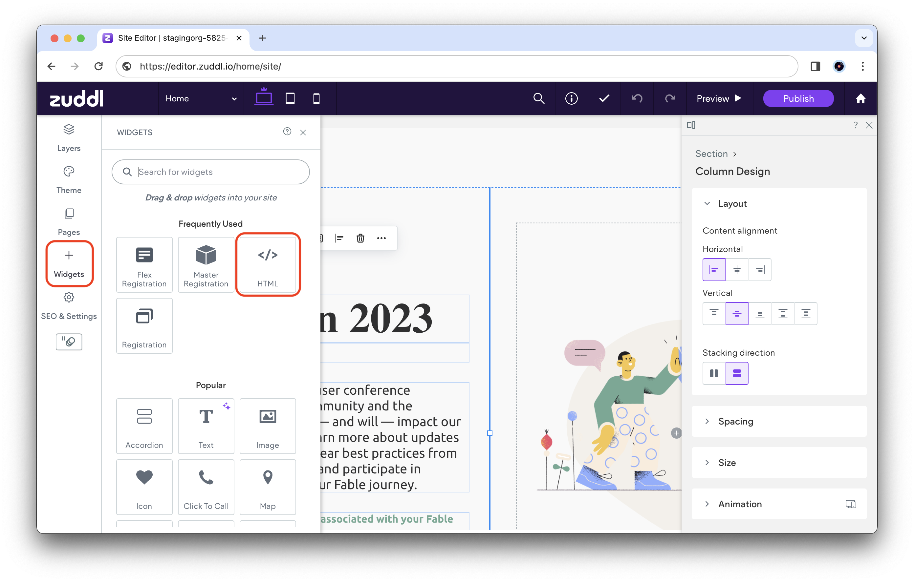914x582 pixels.
Task: Open search in the top toolbar
Action: click(x=539, y=98)
